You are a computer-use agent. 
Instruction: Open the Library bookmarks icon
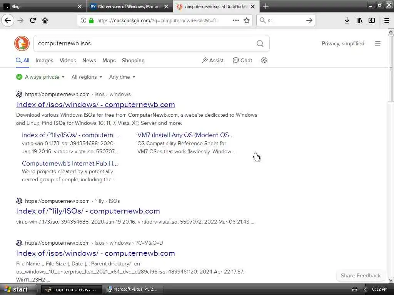point(359,20)
